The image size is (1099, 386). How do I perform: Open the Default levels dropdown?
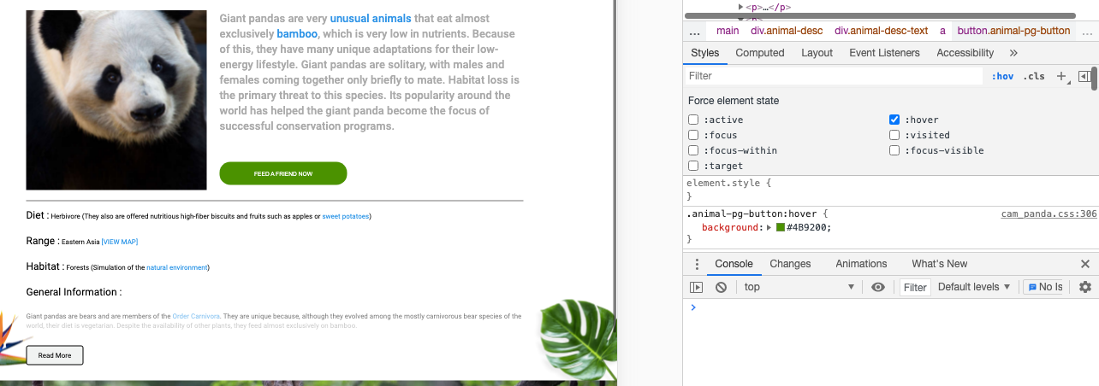[x=974, y=287]
